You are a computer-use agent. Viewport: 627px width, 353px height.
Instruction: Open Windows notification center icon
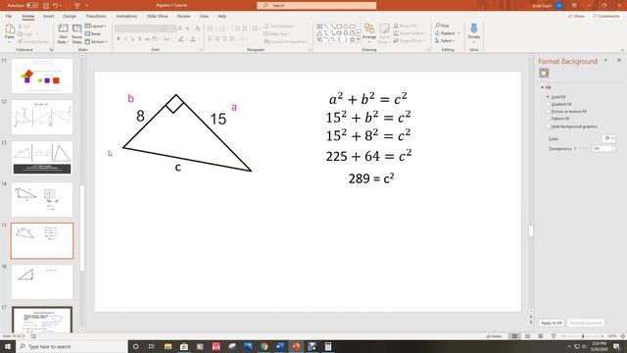point(616,346)
